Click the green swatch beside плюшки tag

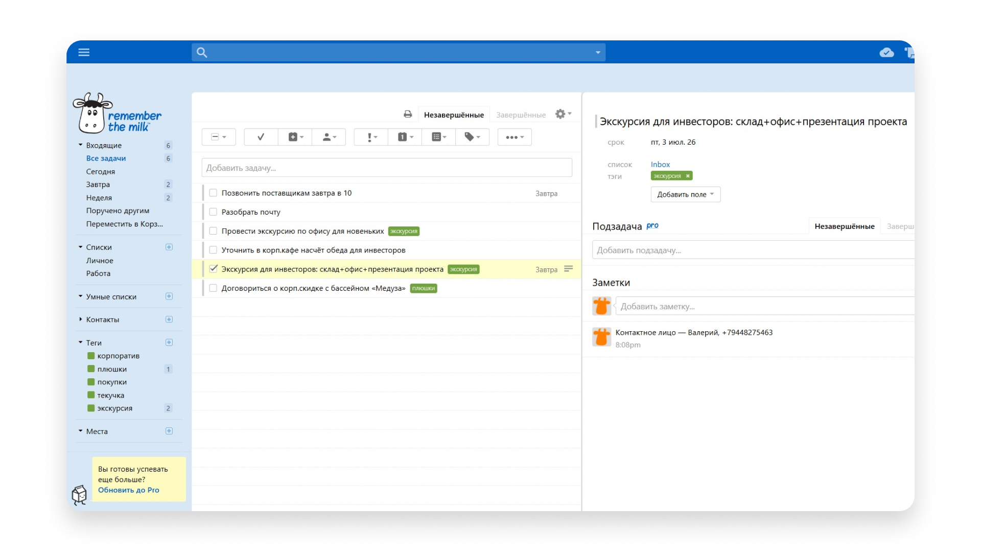pyautogui.click(x=91, y=369)
